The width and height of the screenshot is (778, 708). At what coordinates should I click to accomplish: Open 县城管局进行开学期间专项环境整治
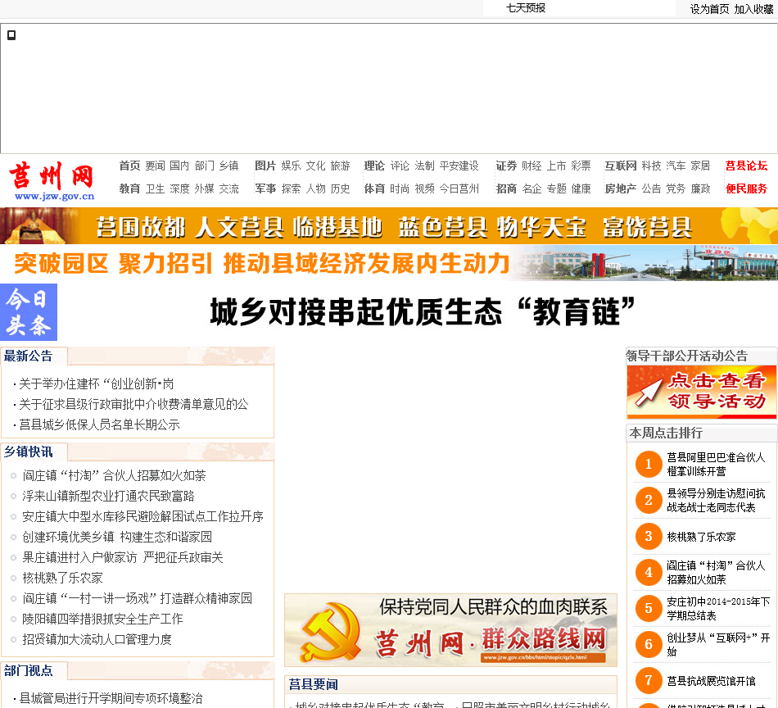(x=111, y=698)
